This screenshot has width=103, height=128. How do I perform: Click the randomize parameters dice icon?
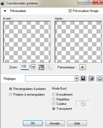pyautogui.click(x=91, y=78)
